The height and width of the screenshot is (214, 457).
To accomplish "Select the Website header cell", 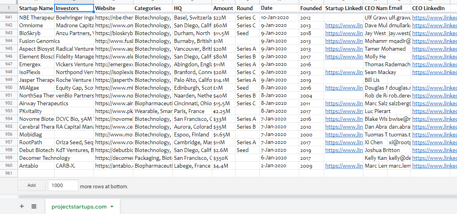I will [x=113, y=8].
